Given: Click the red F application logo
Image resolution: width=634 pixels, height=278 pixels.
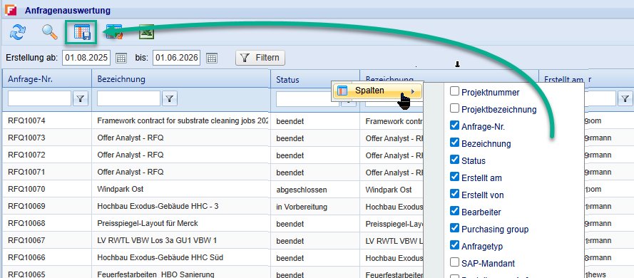Looking at the screenshot, I should pyautogui.click(x=11, y=10).
